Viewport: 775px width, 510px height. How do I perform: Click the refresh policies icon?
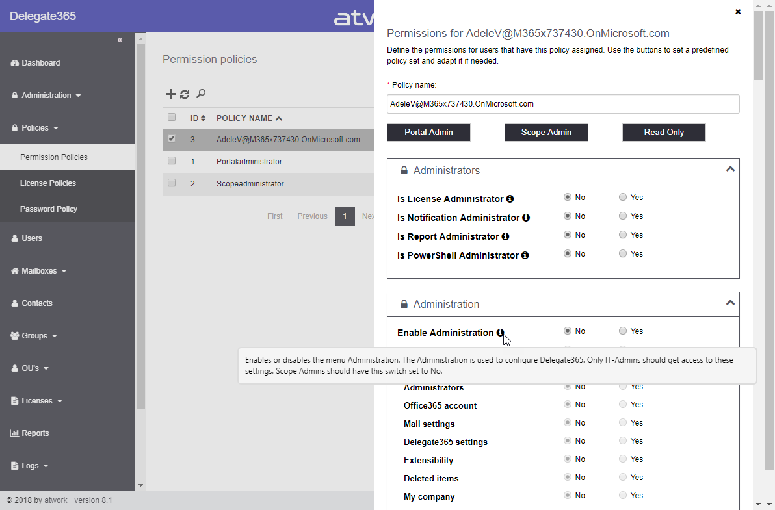point(185,94)
